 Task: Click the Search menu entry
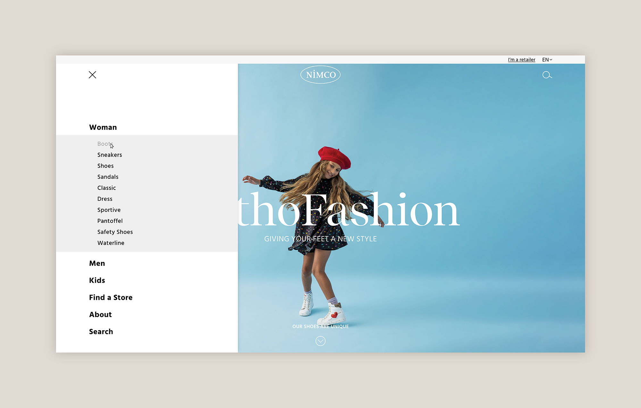click(x=101, y=331)
